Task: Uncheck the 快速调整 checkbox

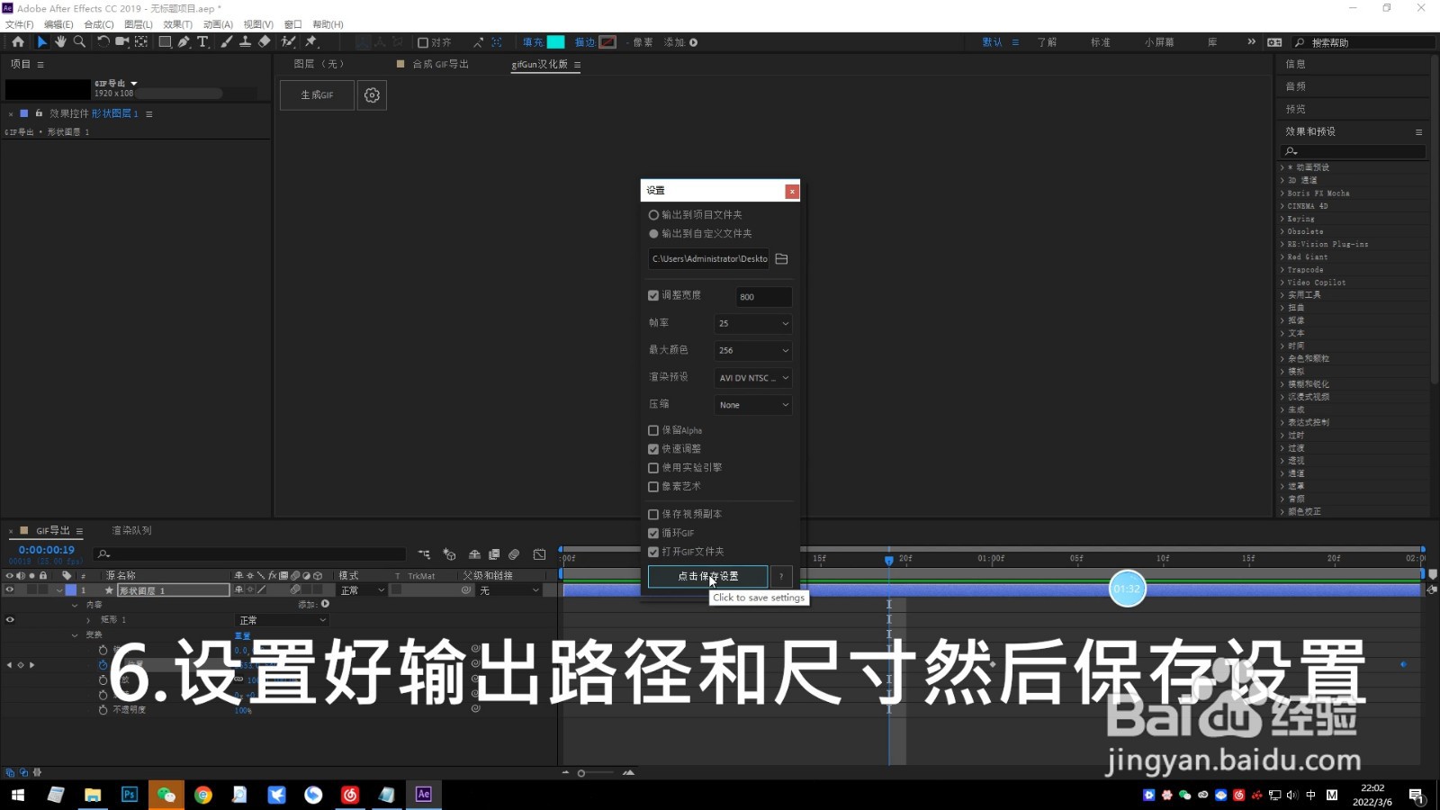Action: pos(653,449)
